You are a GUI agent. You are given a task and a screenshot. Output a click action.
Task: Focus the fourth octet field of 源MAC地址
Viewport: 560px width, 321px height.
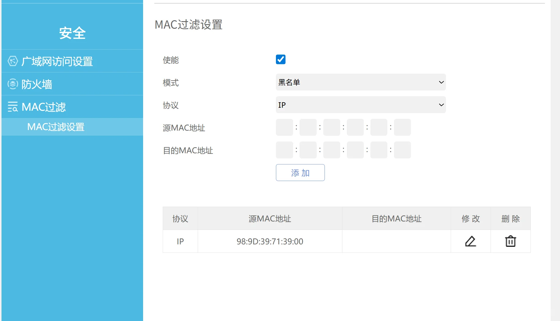click(x=355, y=127)
